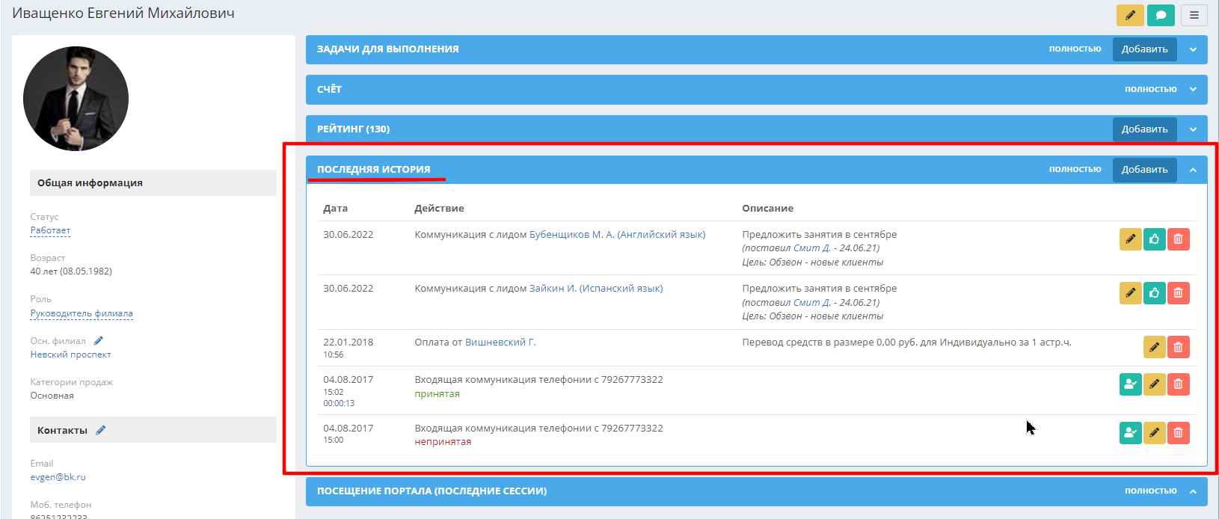This screenshot has height=519, width=1219.
Task: Click green user icon on принятая call row
Action: tap(1131, 384)
